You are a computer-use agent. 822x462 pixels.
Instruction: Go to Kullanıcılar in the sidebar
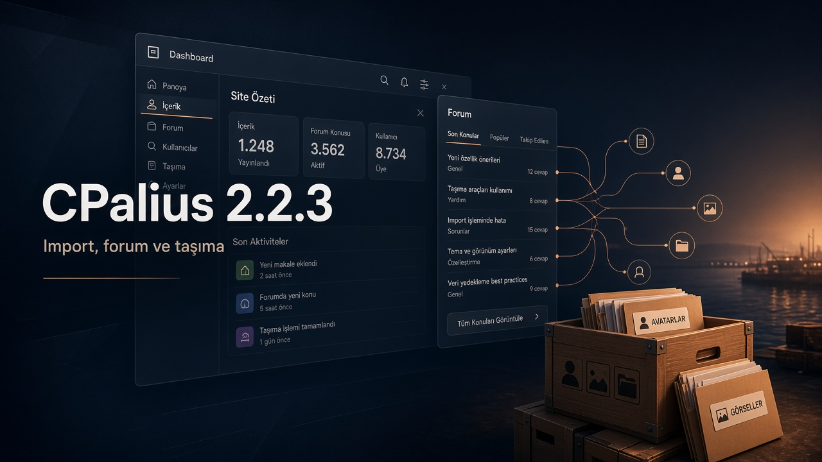173,147
